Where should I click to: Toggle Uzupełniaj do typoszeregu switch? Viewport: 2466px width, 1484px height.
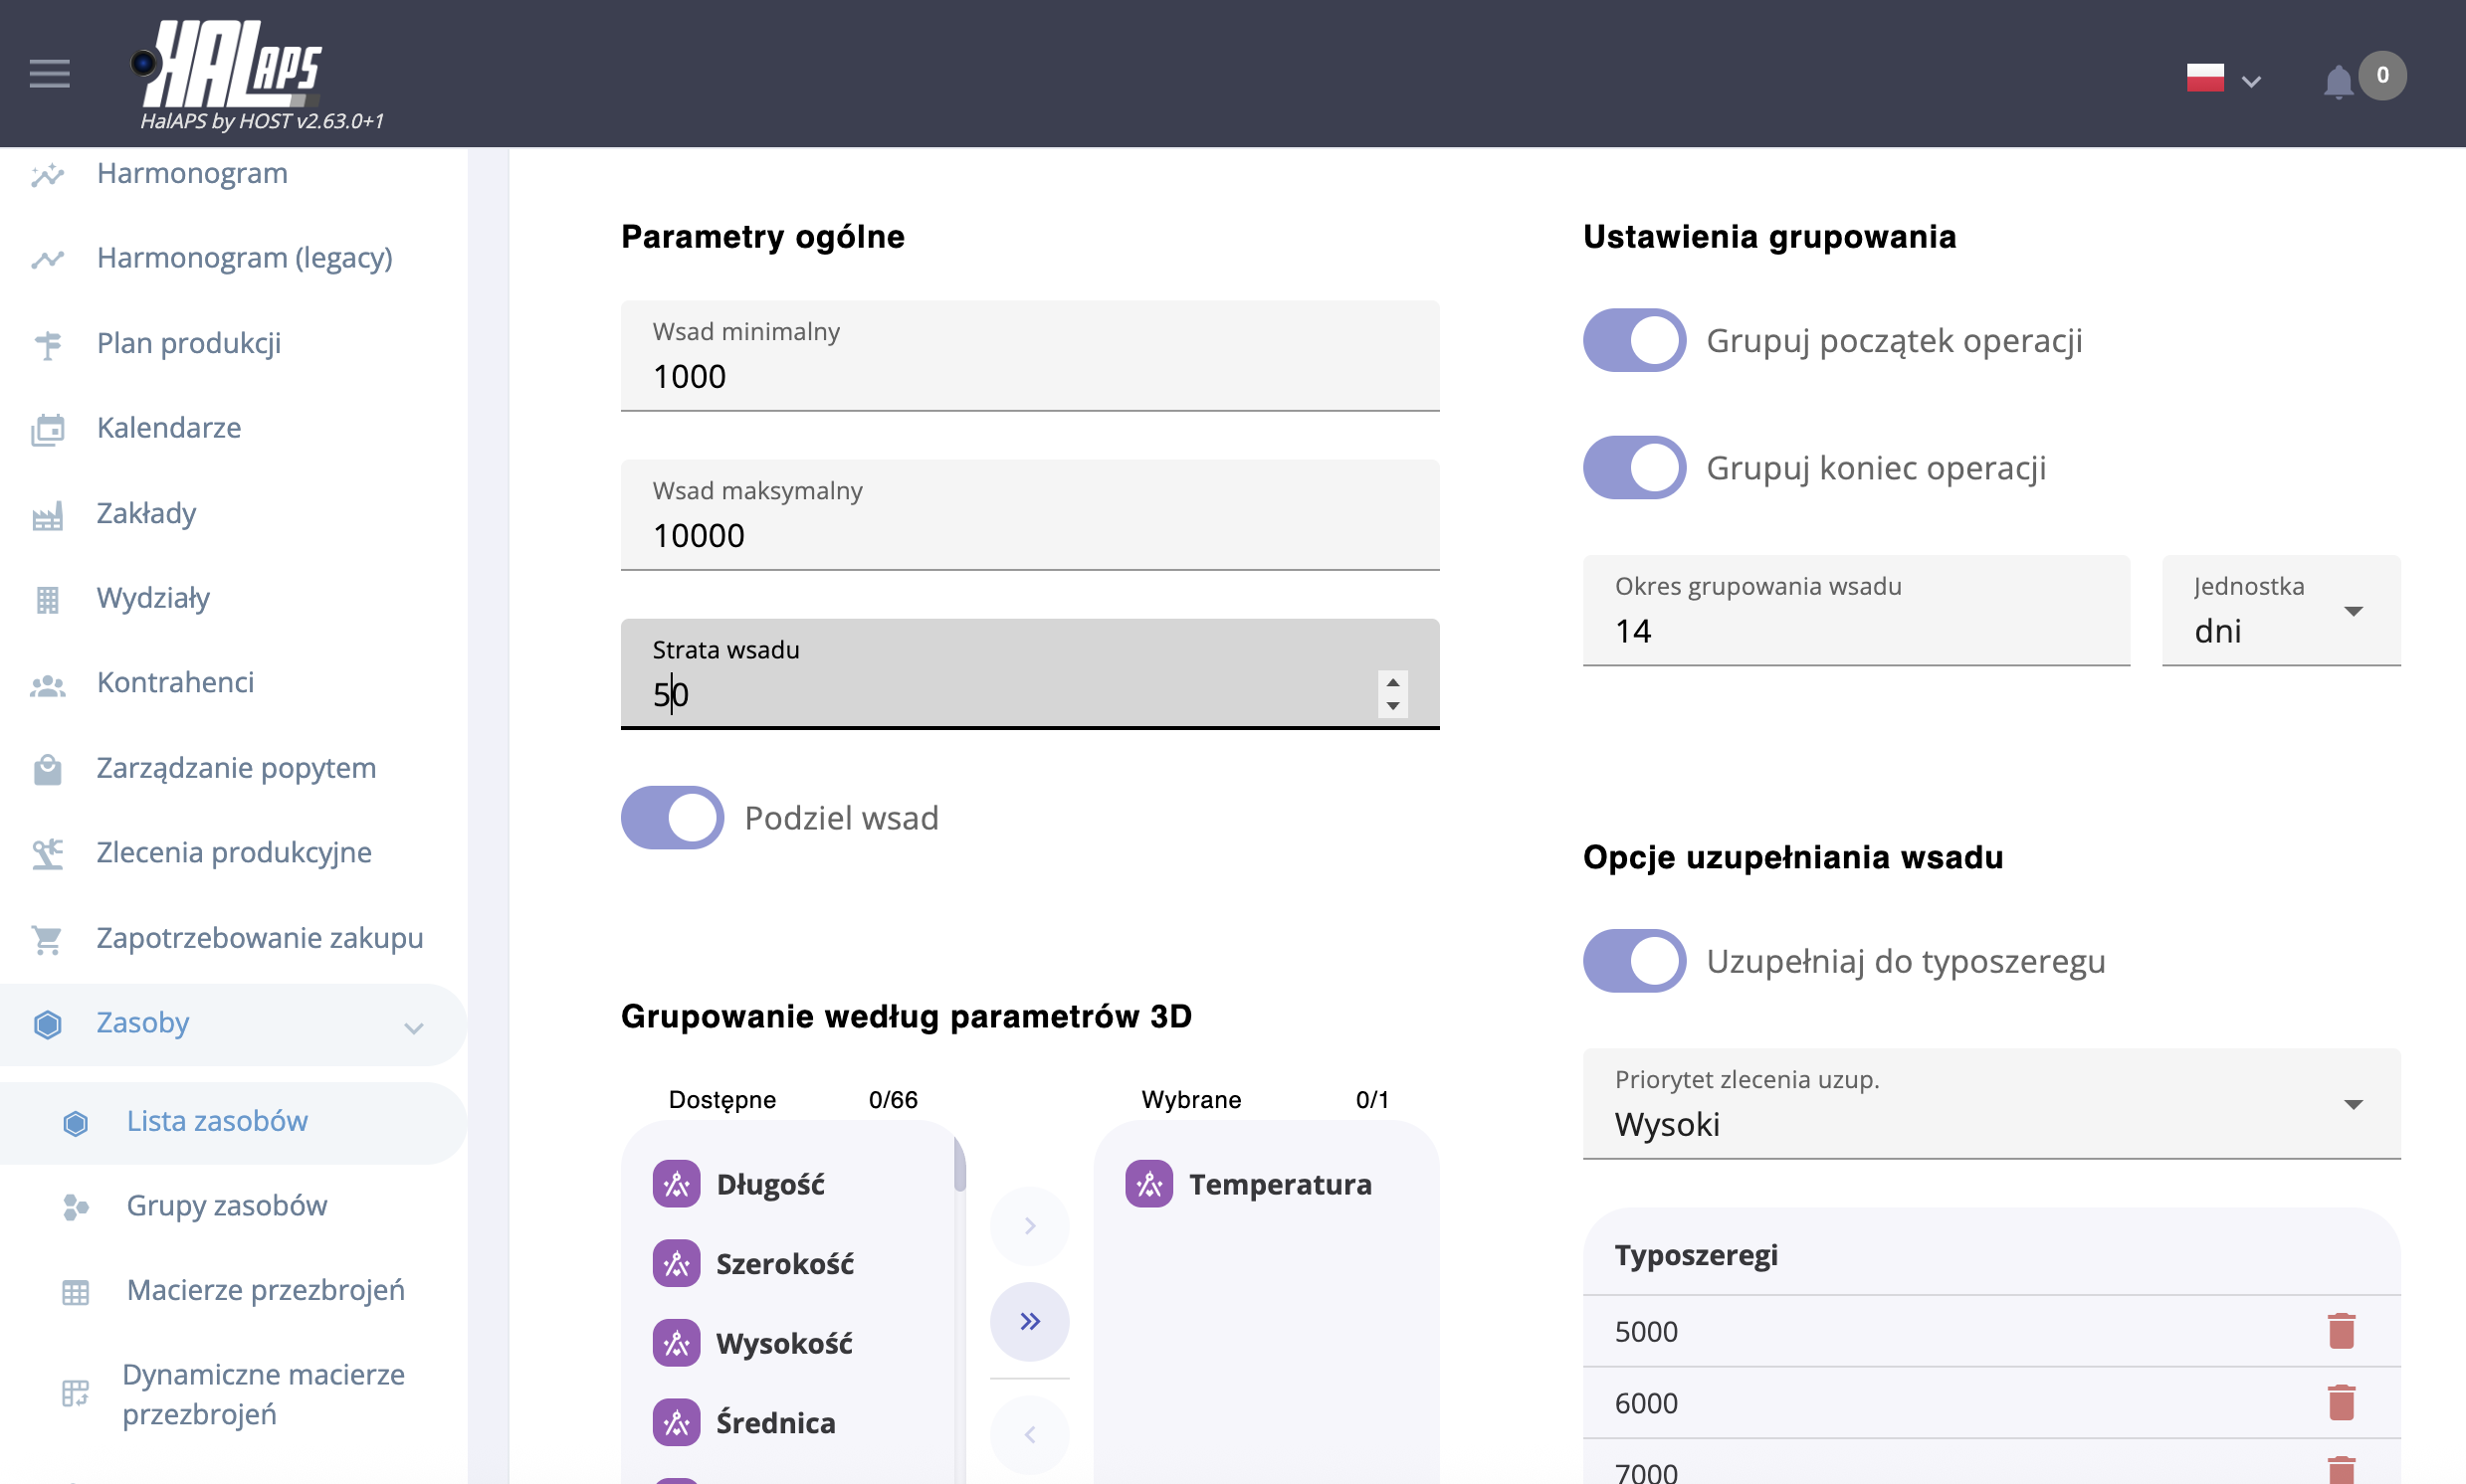[1634, 961]
